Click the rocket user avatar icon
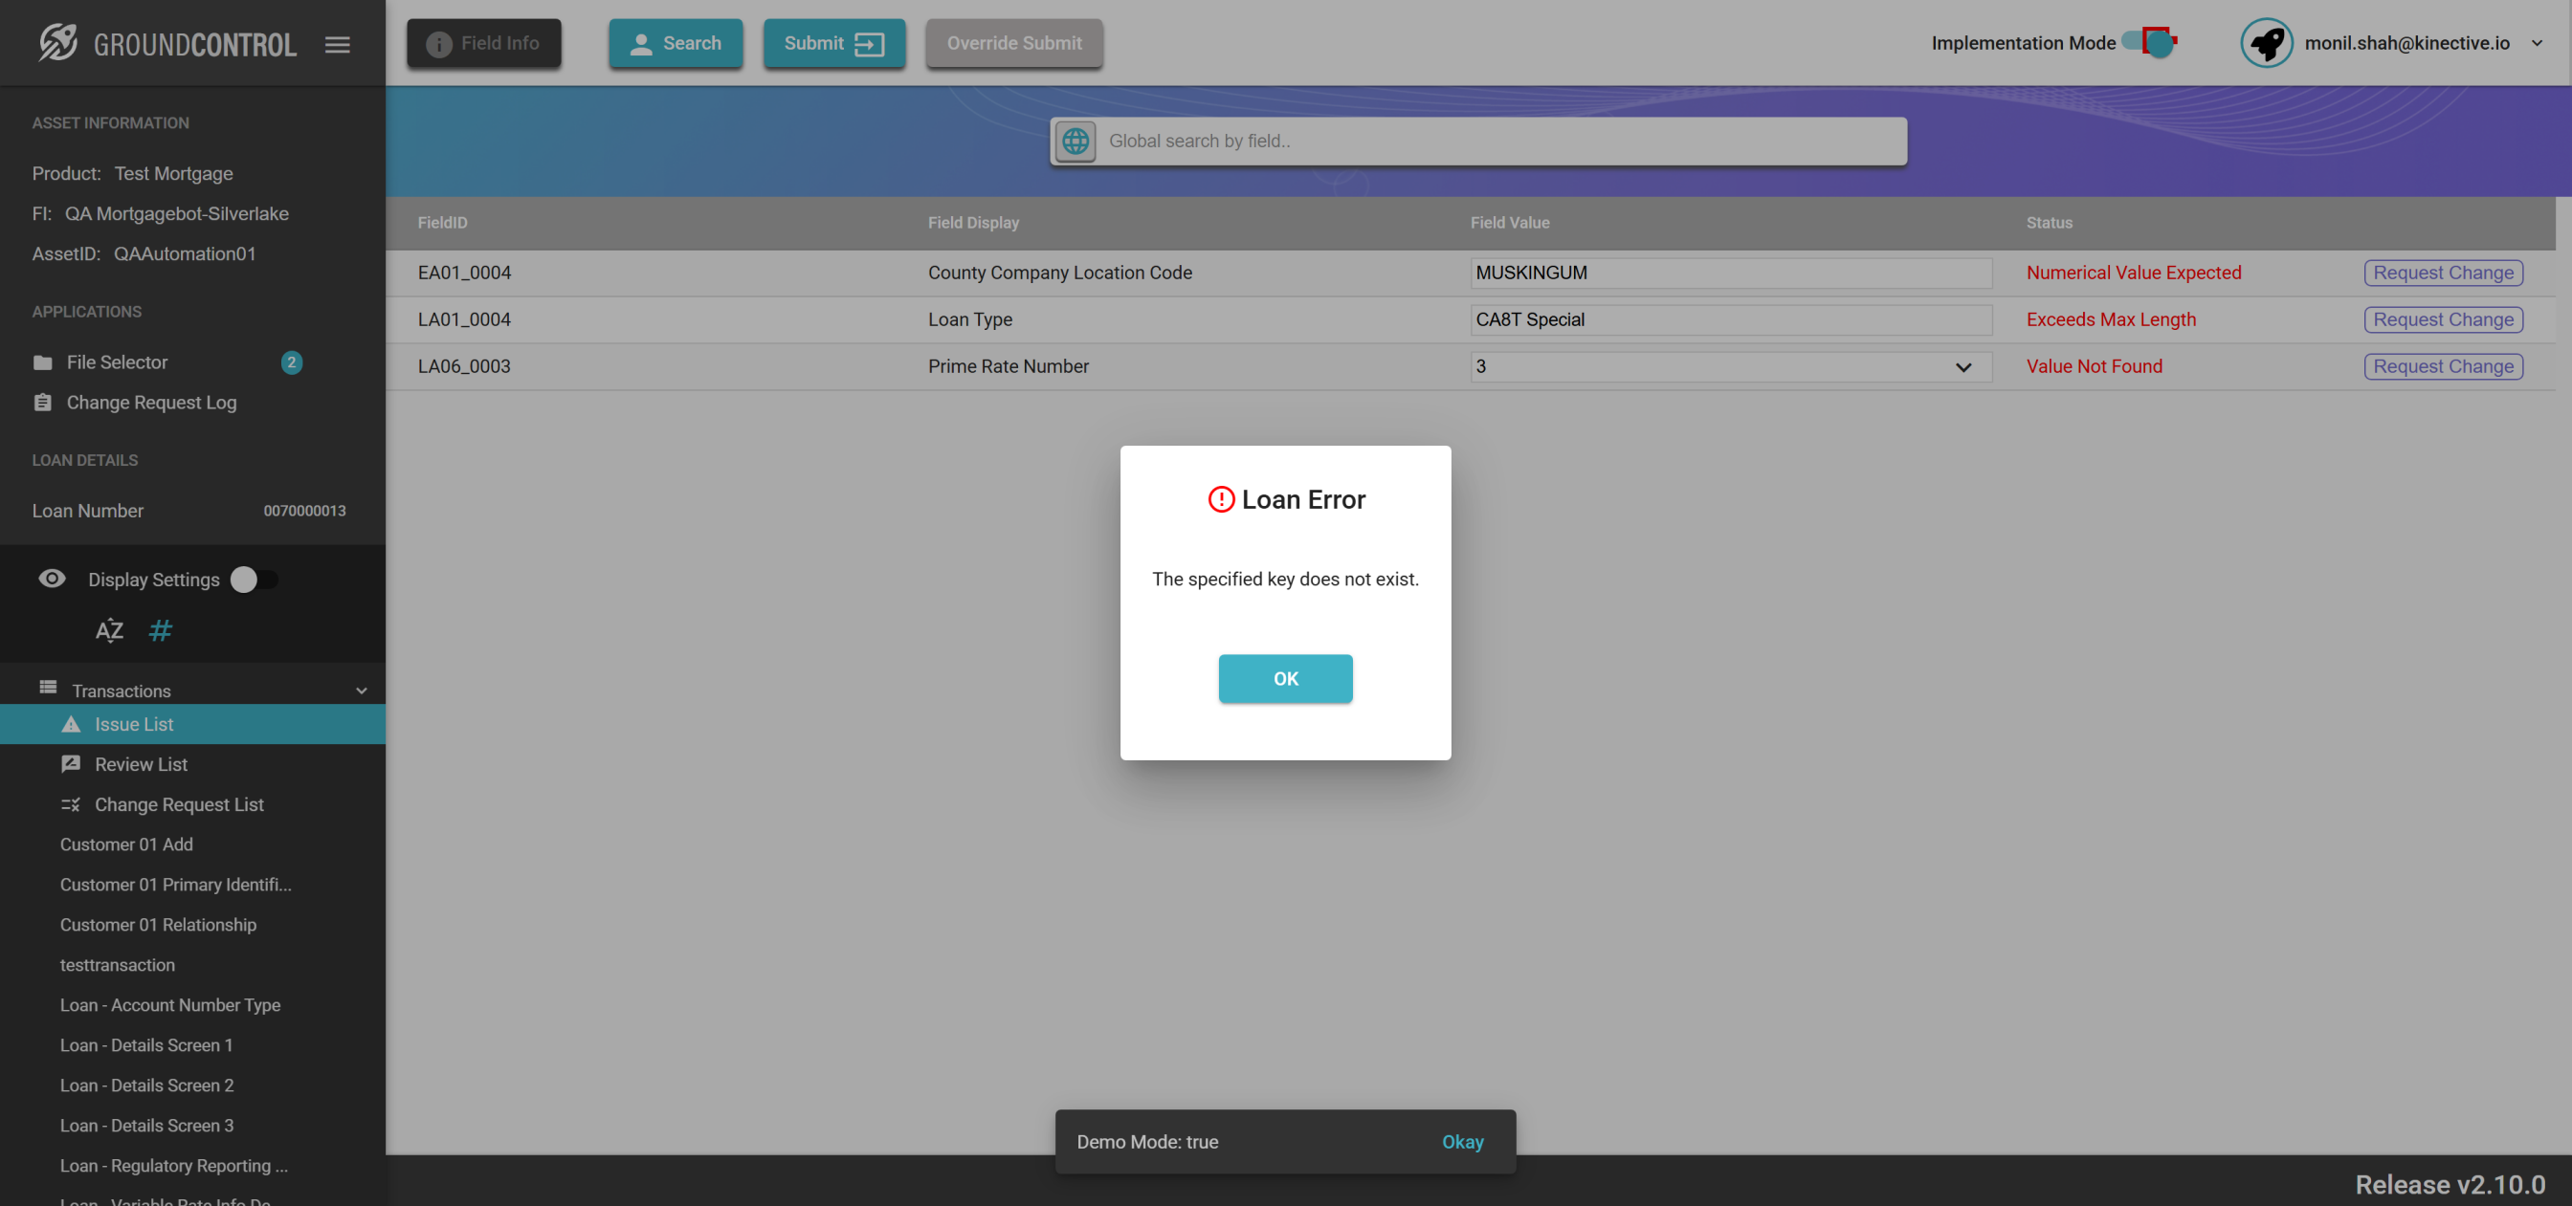Viewport: 2572px width, 1206px height. [x=2267, y=43]
